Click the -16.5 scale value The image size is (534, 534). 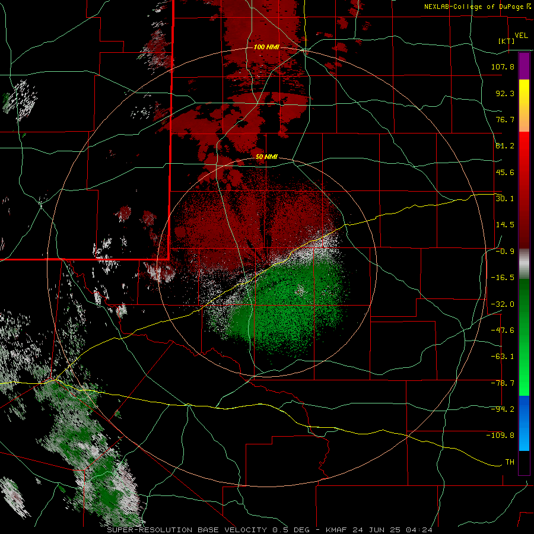(503, 278)
